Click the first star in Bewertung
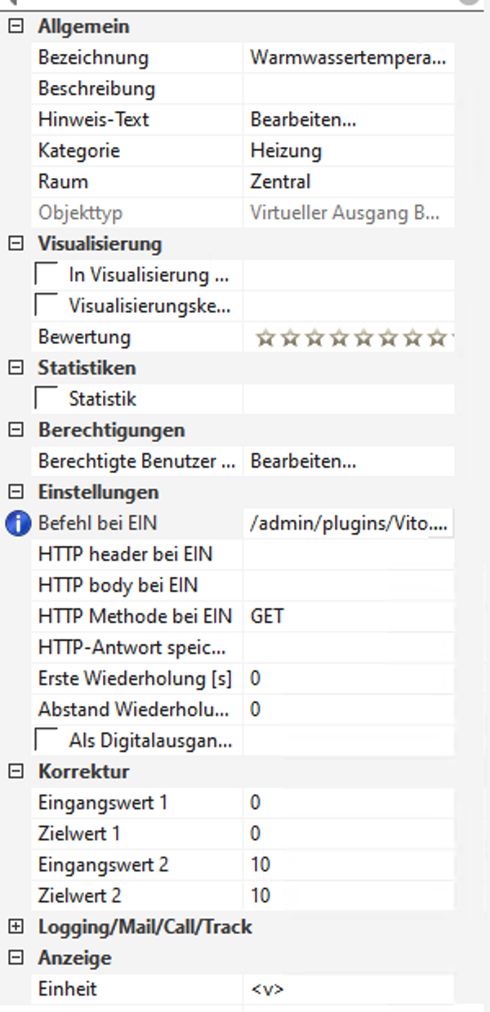The image size is (490, 1012). click(x=264, y=338)
